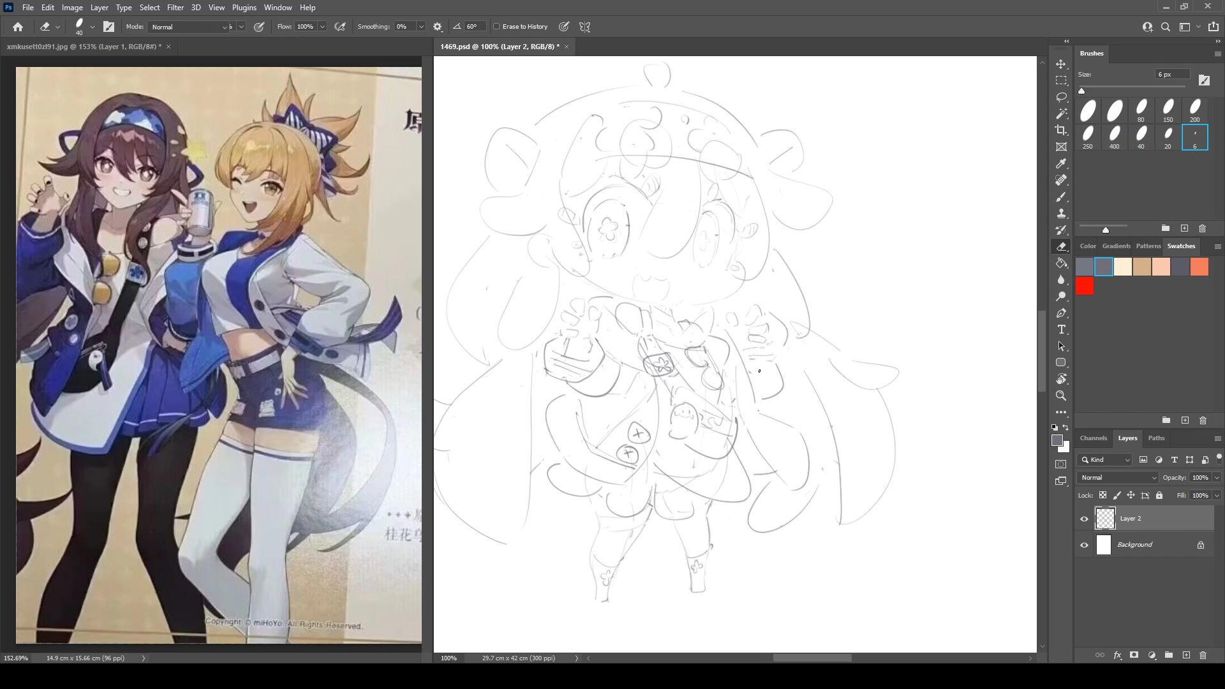Select the Hand tool

click(1061, 379)
